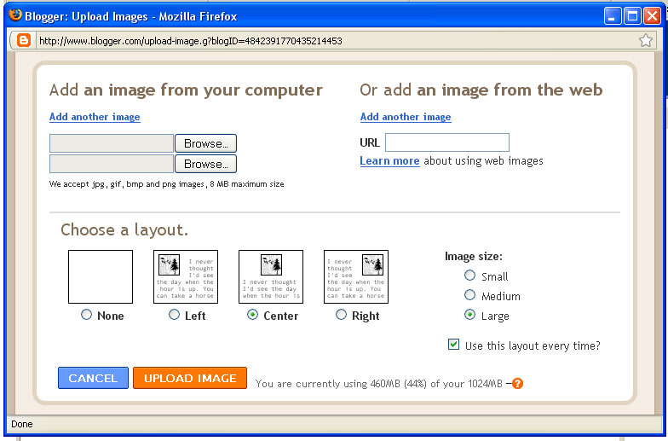Choose Small image size
668x441 pixels.
pyautogui.click(x=470, y=276)
